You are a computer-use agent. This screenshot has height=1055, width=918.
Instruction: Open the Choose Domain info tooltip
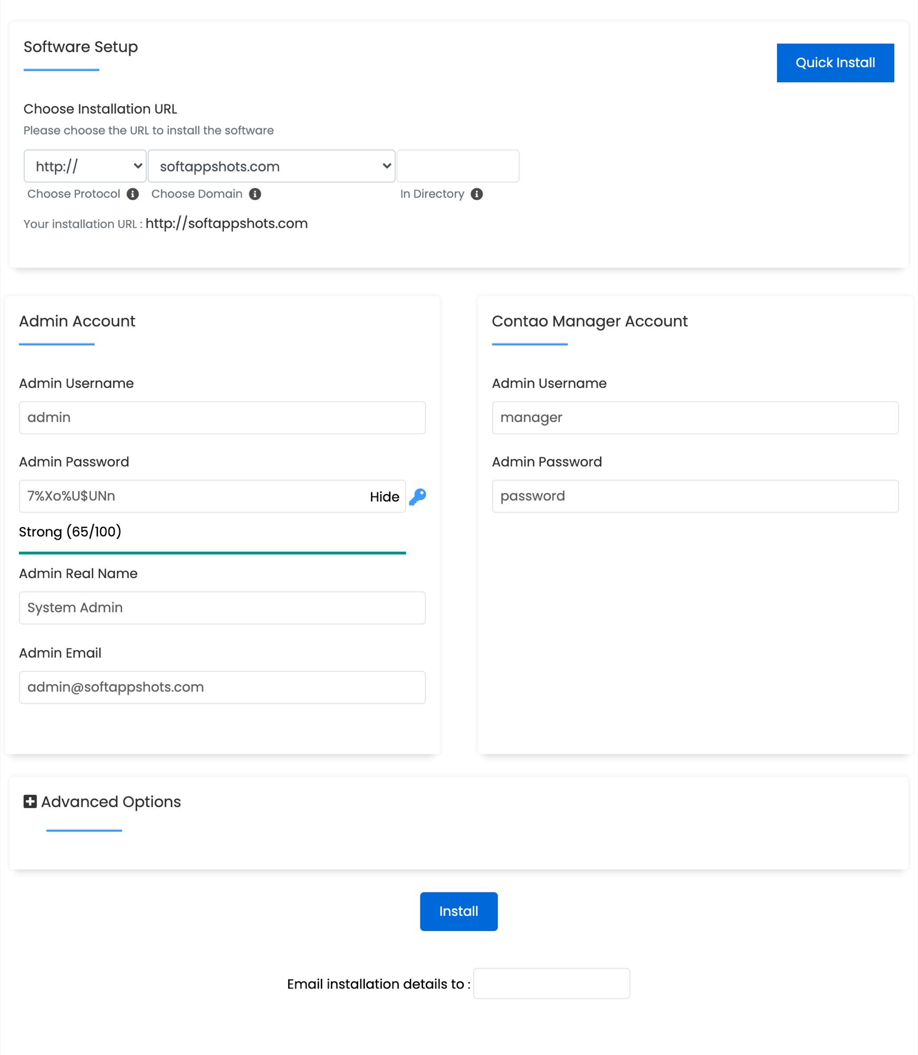[255, 194]
